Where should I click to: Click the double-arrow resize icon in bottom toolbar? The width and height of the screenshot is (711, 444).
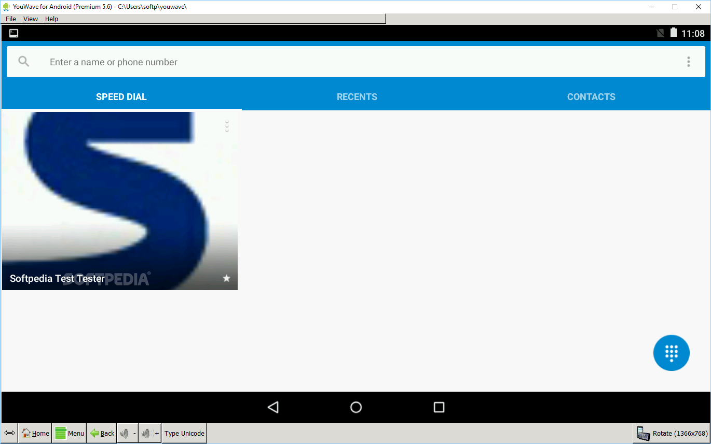pyautogui.click(x=9, y=433)
